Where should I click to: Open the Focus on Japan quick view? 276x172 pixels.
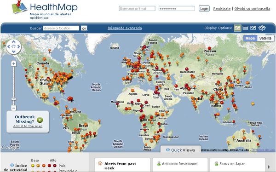tap(238, 165)
